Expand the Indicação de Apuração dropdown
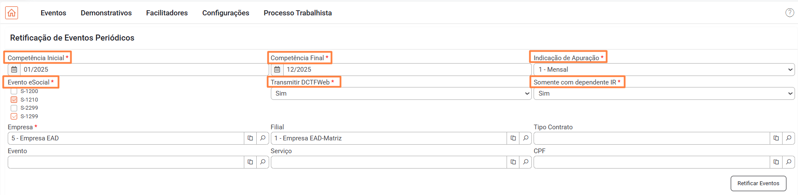 tap(663, 70)
